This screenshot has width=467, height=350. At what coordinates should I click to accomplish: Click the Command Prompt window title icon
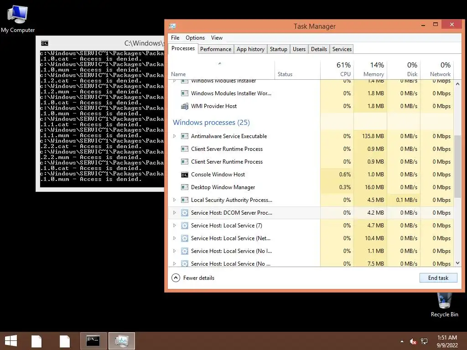coord(45,43)
